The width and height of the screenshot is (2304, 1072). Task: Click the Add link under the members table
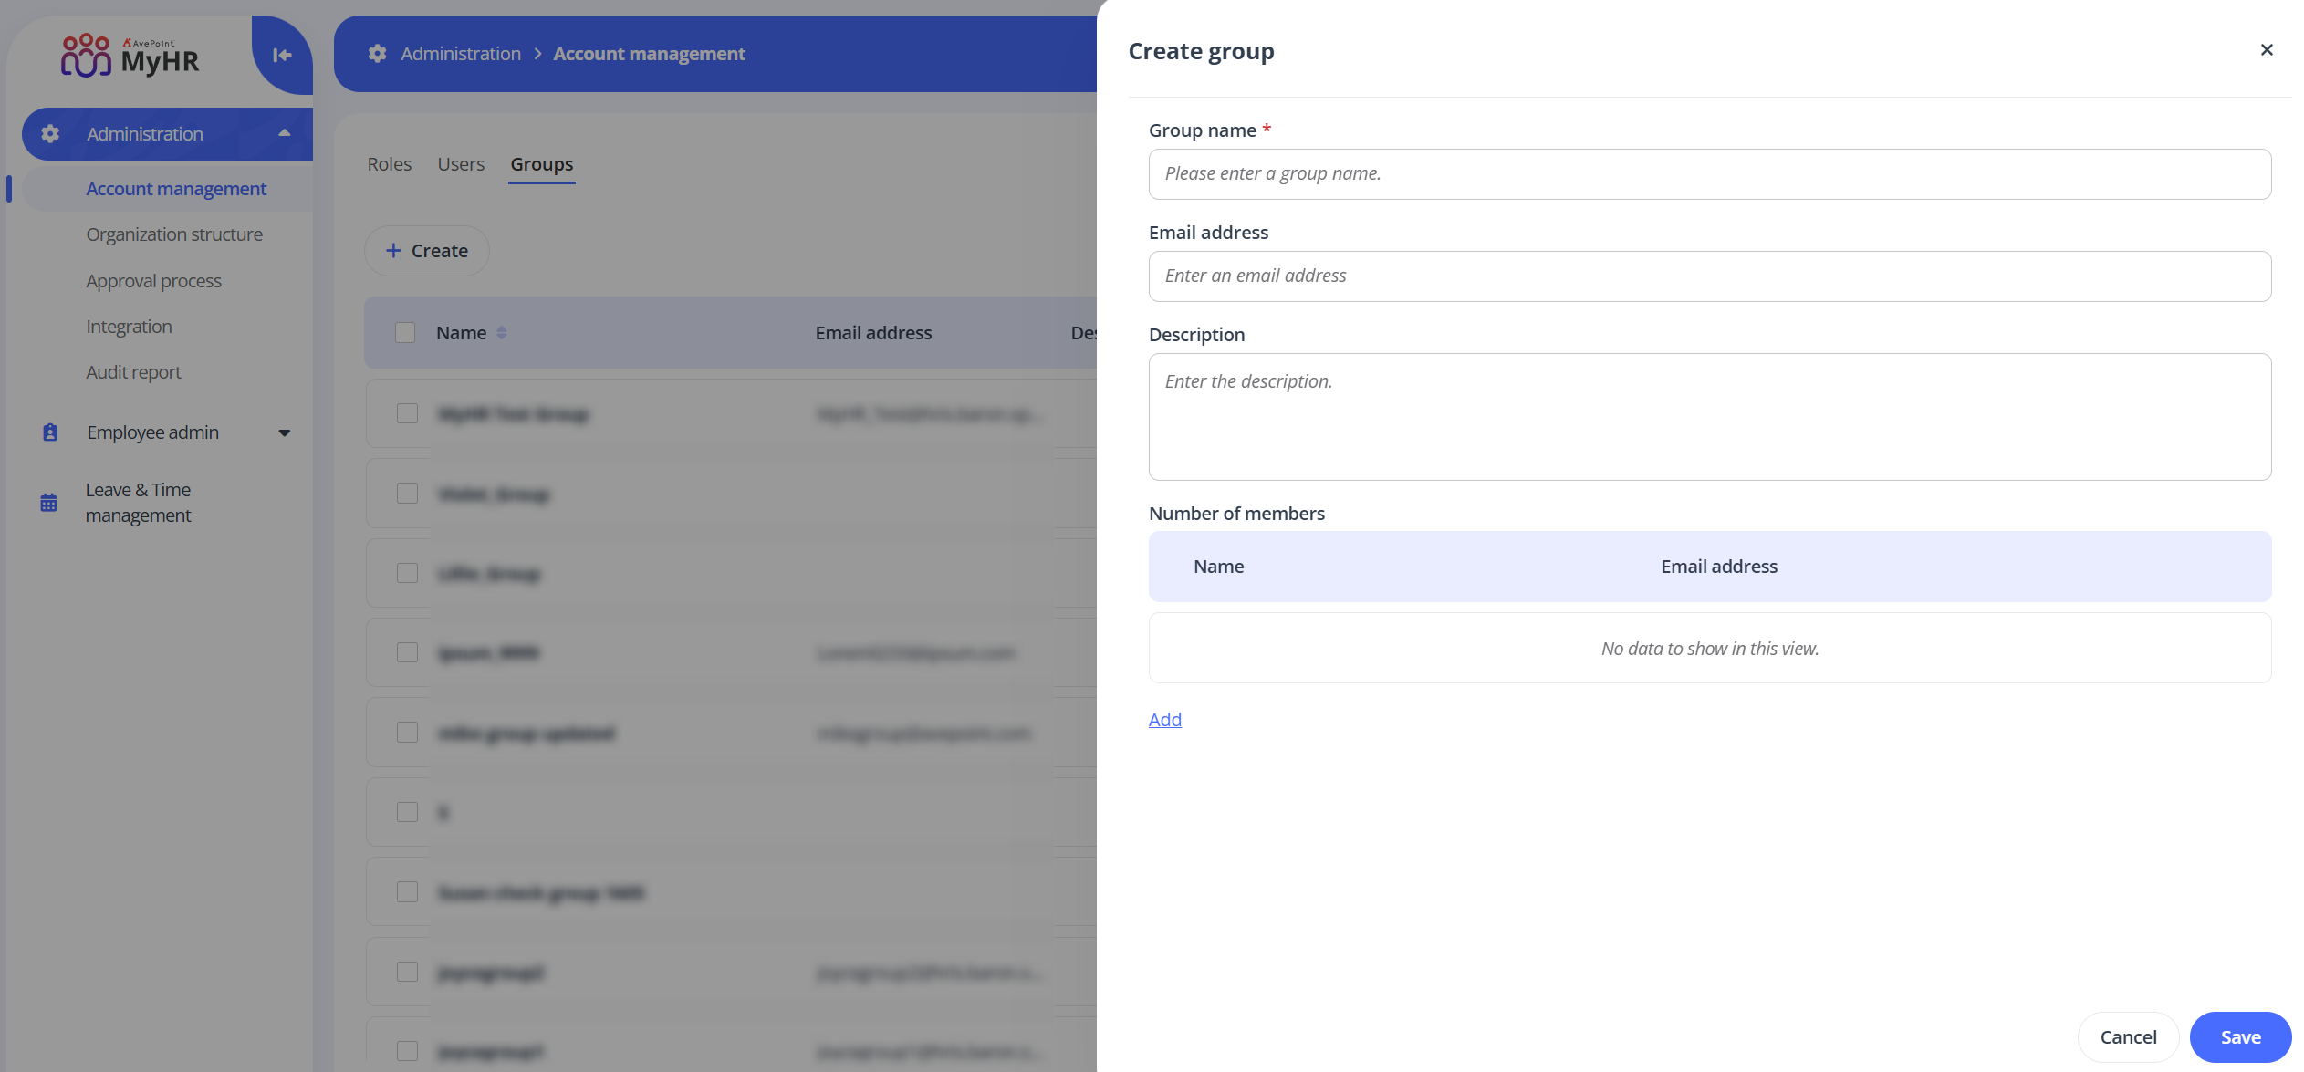click(x=1164, y=720)
